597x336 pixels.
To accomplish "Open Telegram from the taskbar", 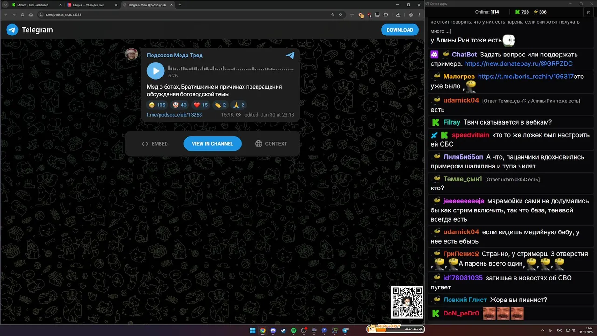I will point(346,330).
